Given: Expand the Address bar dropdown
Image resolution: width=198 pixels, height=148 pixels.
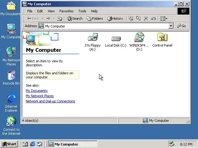Looking at the screenshot, I should 171,26.
